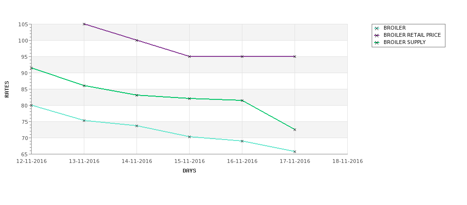467x205 pixels.
Task: Click the DAYS axis title
Action: (189, 171)
